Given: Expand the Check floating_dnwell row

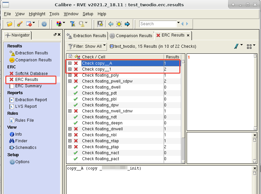Looking at the screenshot, I should click(70, 129).
